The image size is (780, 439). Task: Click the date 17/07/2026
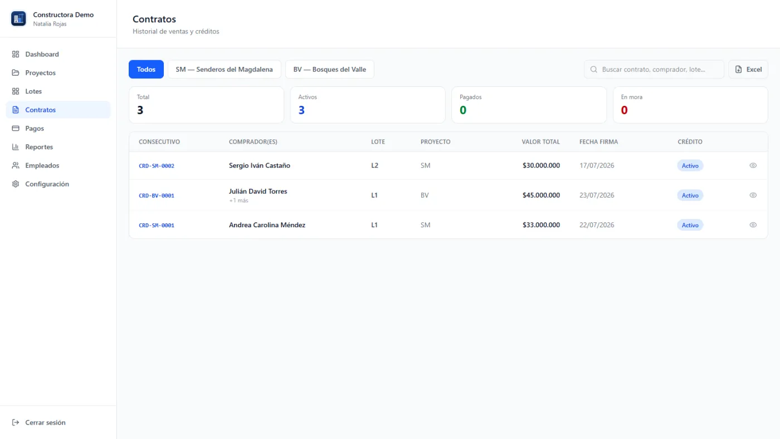597,165
